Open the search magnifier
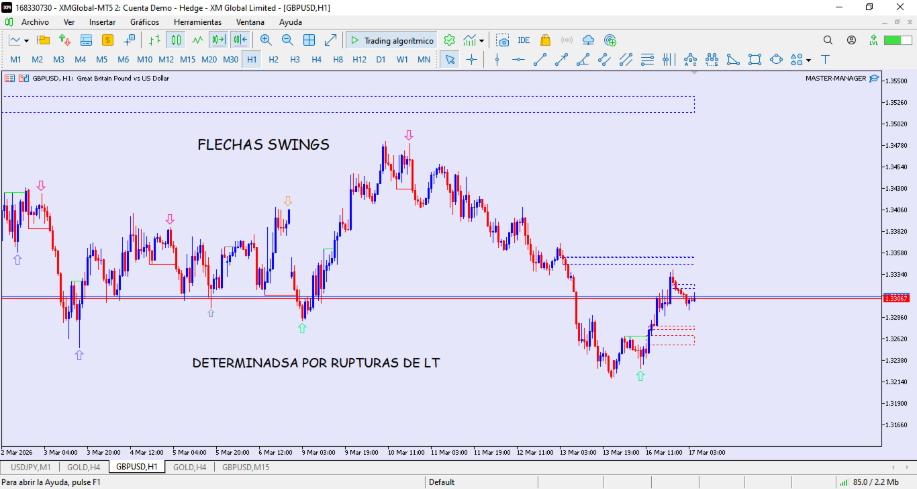The height and width of the screenshot is (489, 917). coord(828,40)
